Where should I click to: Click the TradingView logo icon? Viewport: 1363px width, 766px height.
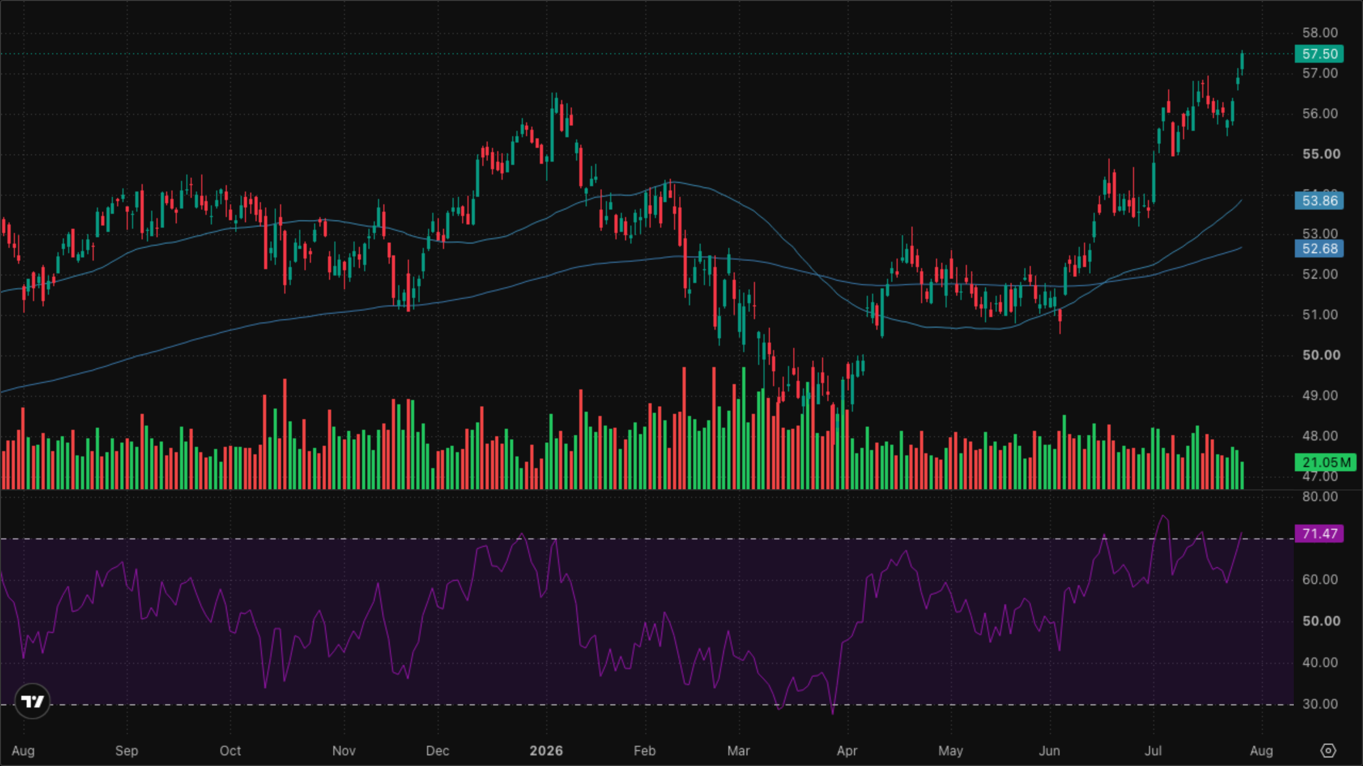[x=32, y=701]
